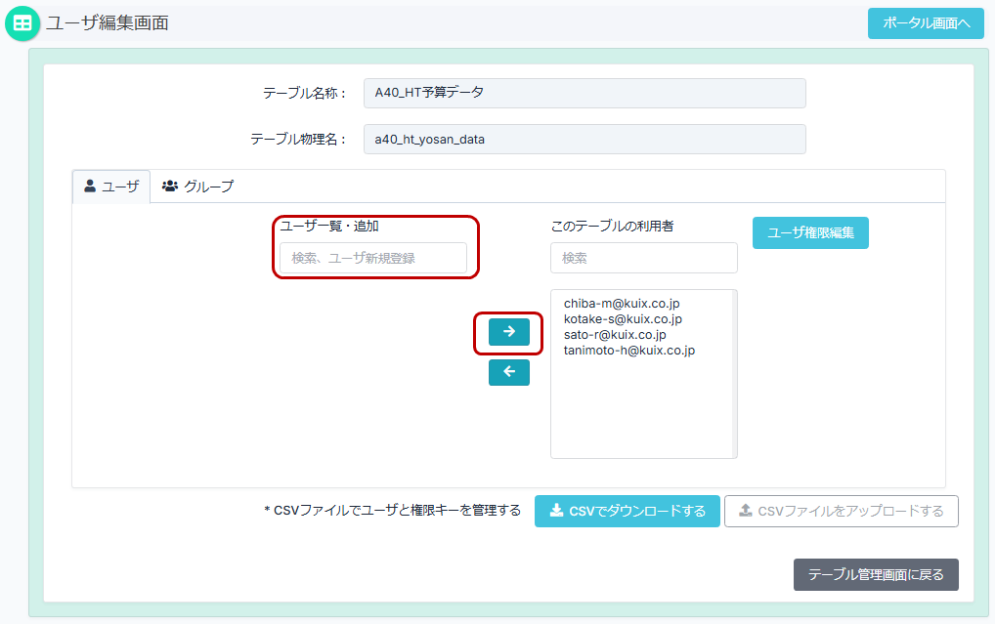Click the upload icon in CSV upload button

tap(746, 511)
